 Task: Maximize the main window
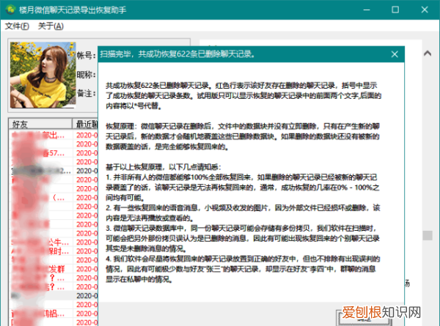(395, 10)
